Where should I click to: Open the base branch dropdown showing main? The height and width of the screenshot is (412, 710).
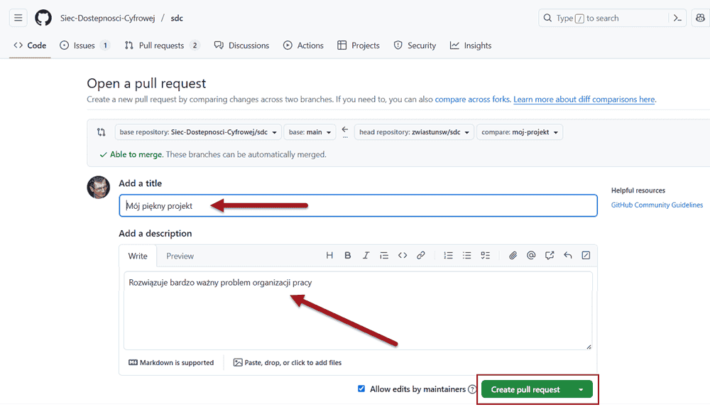pyautogui.click(x=310, y=131)
